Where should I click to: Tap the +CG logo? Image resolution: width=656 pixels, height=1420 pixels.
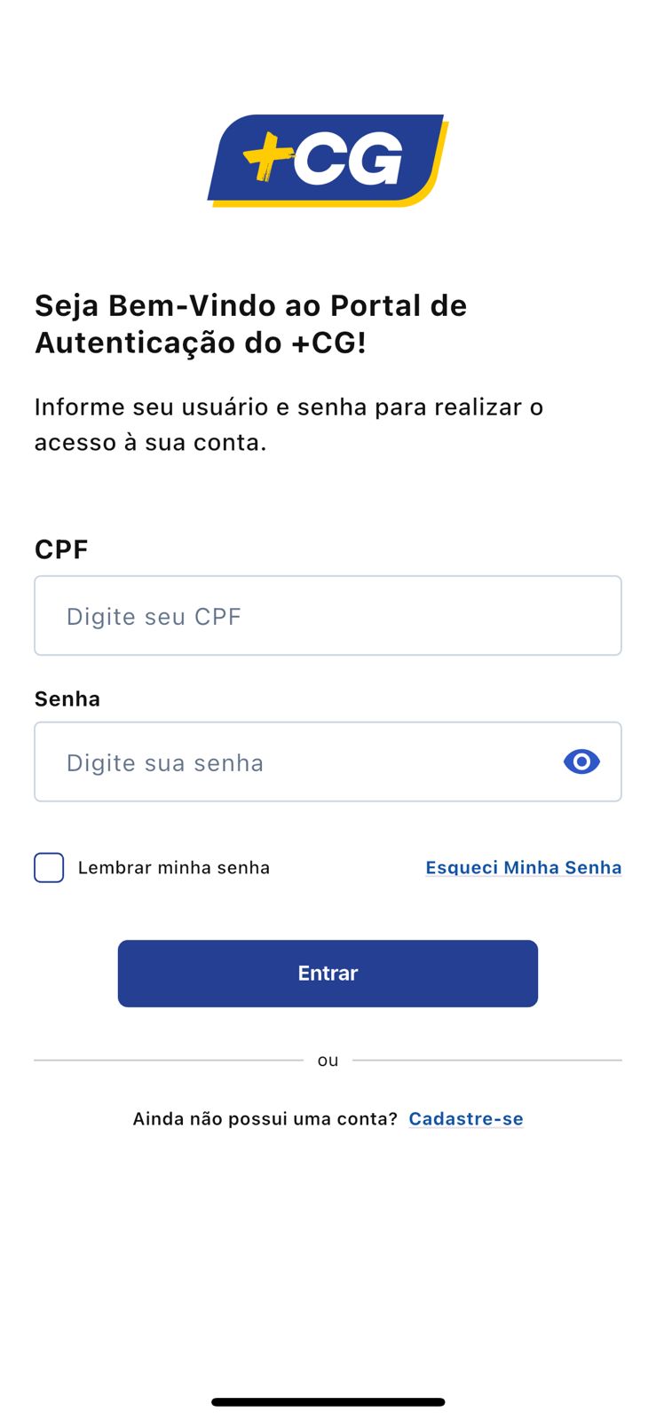328,161
